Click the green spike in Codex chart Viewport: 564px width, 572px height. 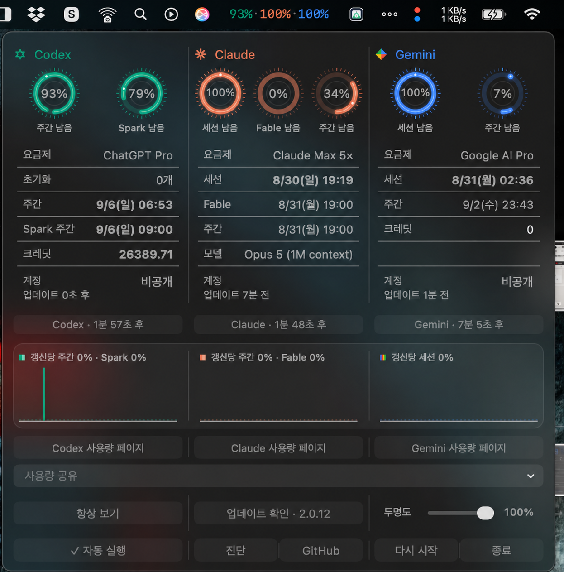[x=44, y=394]
